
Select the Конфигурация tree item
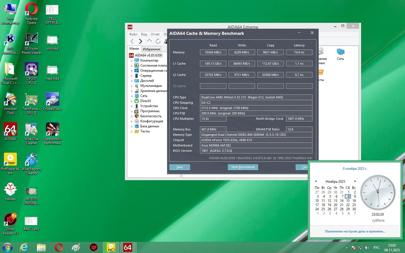152,121
